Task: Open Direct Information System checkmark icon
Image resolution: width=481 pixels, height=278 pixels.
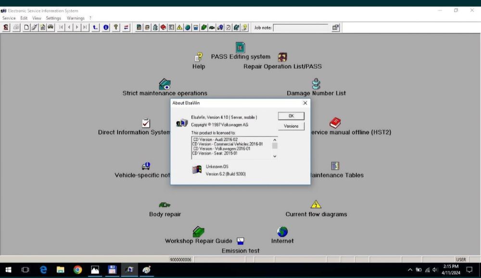Action: tap(146, 123)
